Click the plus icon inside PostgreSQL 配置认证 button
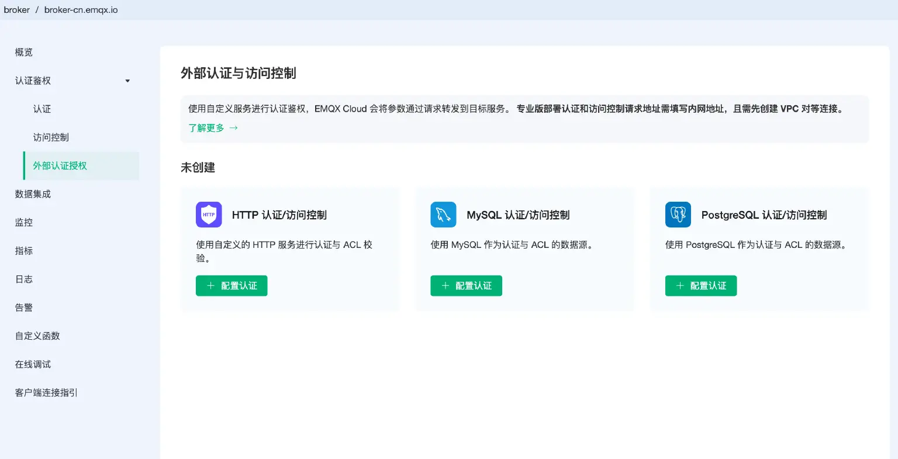Image resolution: width=898 pixels, height=459 pixels. (680, 285)
